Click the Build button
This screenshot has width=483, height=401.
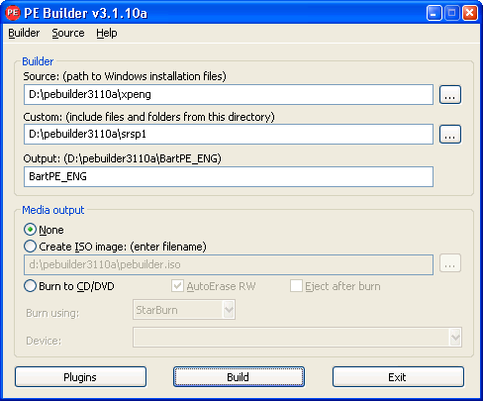tap(239, 377)
